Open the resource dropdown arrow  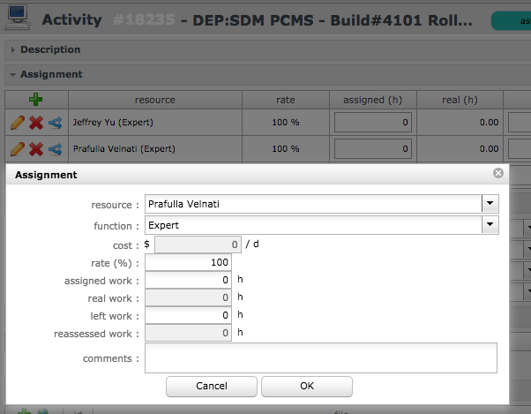tap(490, 204)
